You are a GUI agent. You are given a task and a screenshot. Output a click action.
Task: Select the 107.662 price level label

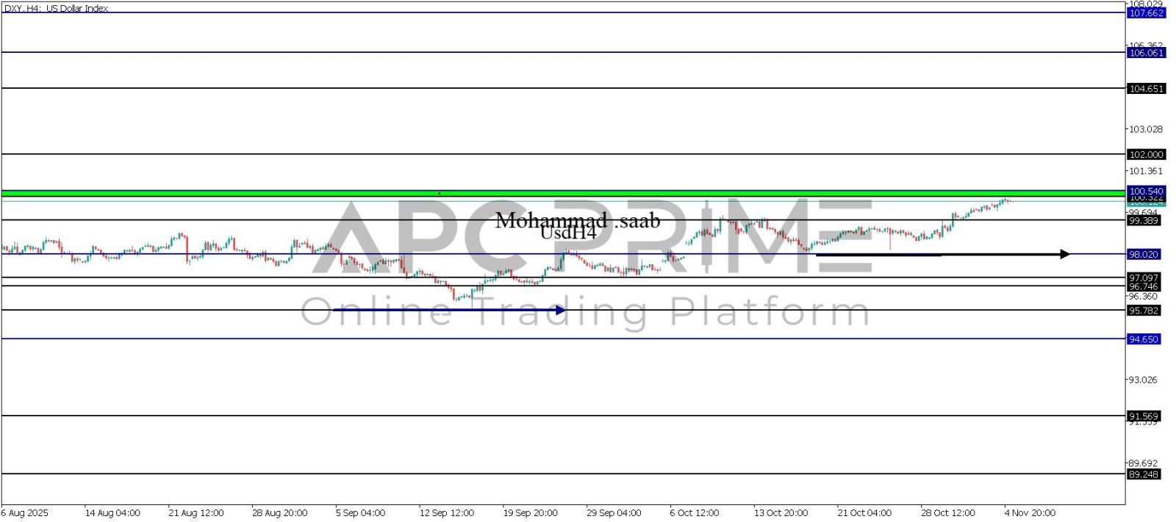(x=1146, y=13)
